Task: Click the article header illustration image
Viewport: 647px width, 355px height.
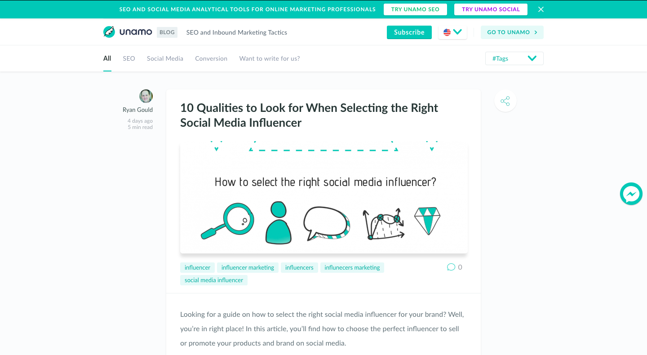Action: pos(324,197)
